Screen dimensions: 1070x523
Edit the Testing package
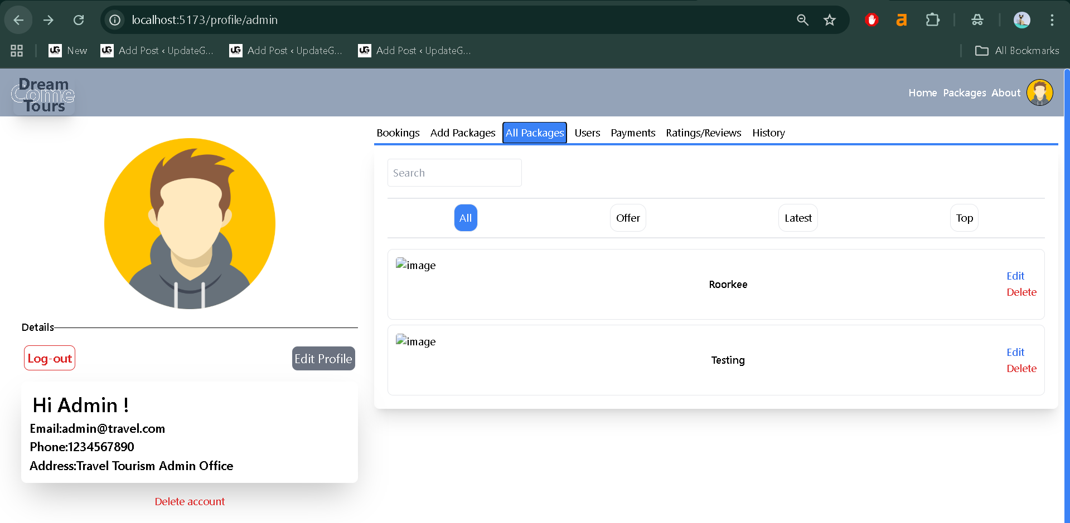point(1015,352)
